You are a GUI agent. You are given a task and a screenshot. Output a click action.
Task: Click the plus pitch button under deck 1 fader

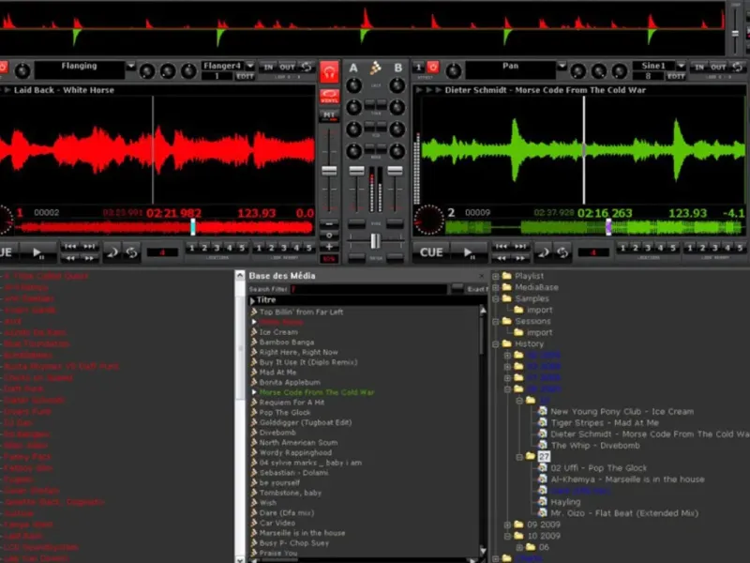329,247
